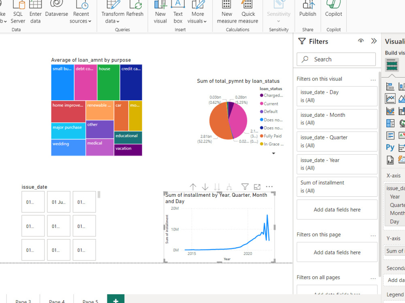Go to next level in hierarchy
Screen dimensions: 405x303
[217, 187]
